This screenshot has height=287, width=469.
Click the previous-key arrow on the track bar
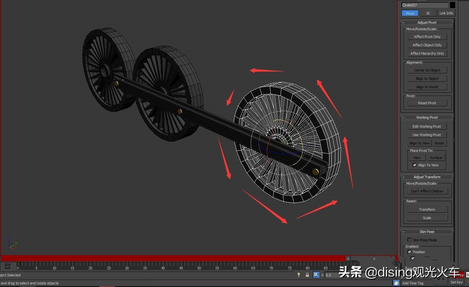pos(348,258)
